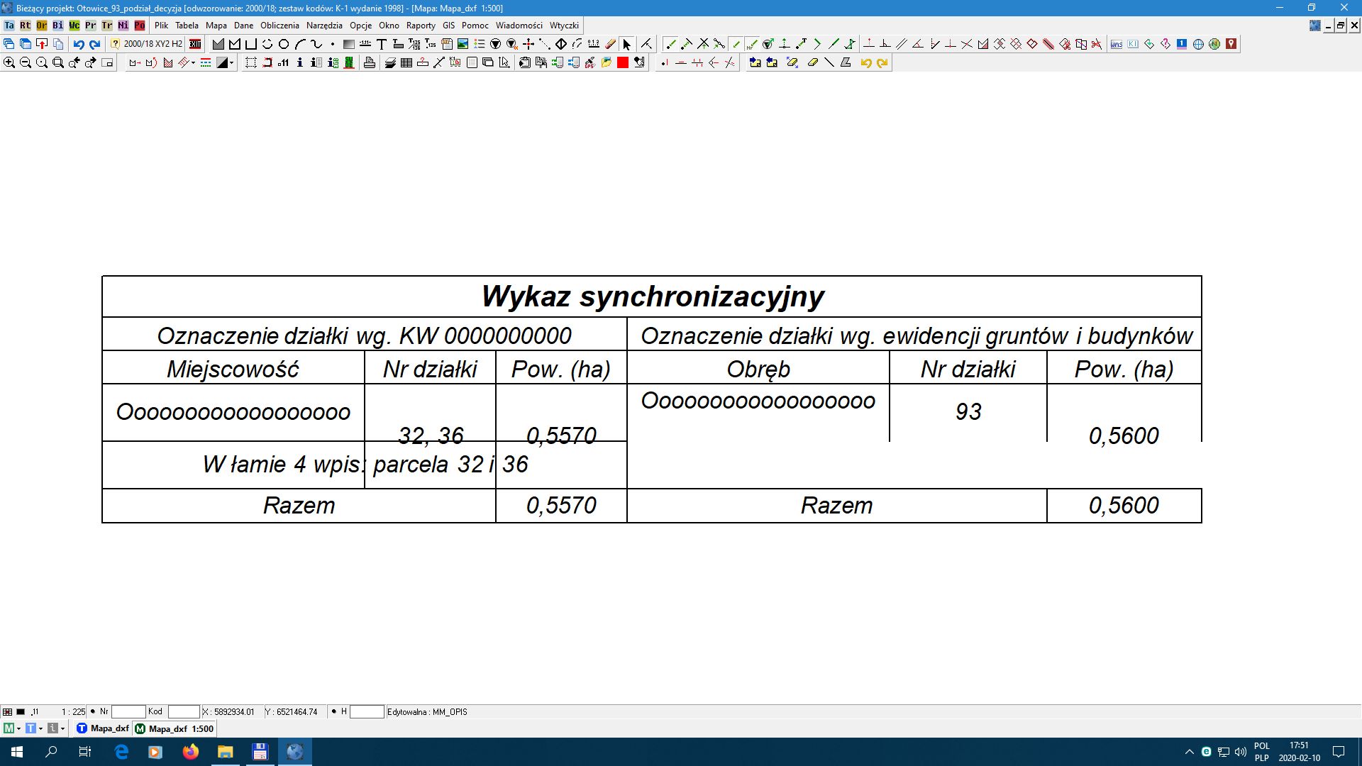Open the Windows Start menu
The width and height of the screenshot is (1362, 766).
17,752
